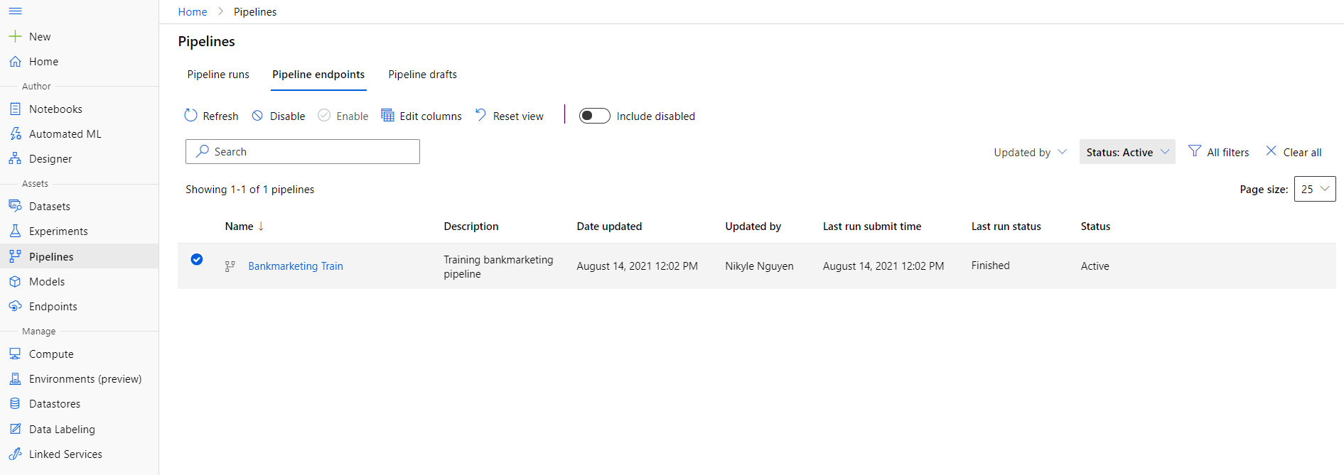Switch to the Pipeline runs tab
The image size is (1344, 475).
click(x=218, y=75)
